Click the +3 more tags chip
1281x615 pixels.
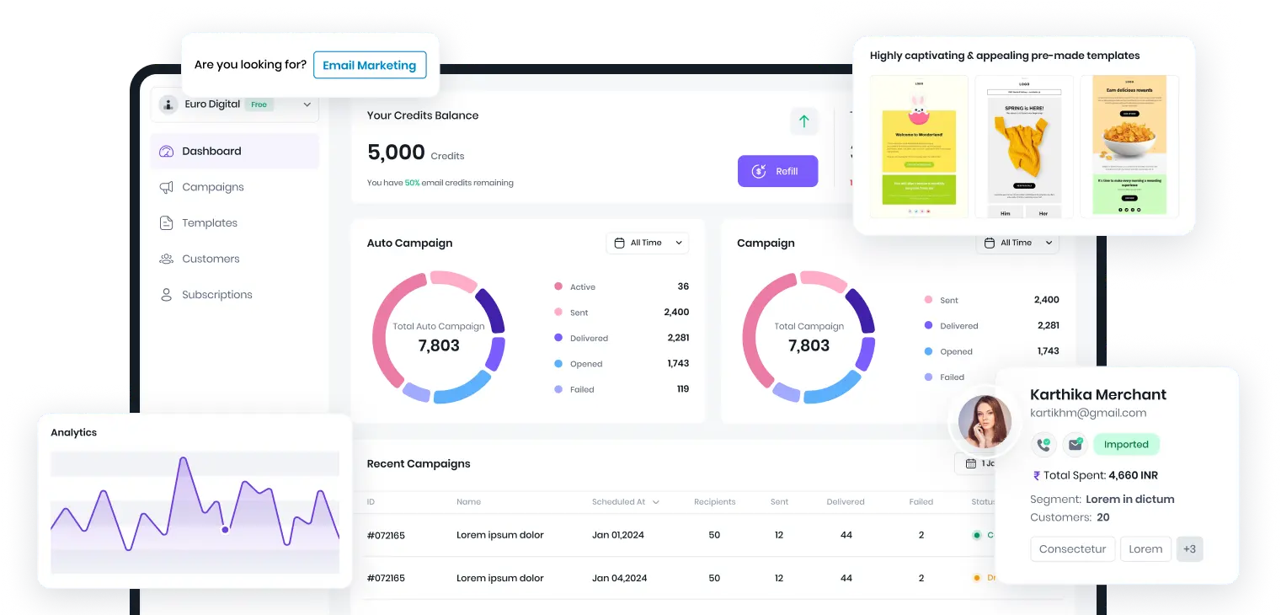(1189, 548)
